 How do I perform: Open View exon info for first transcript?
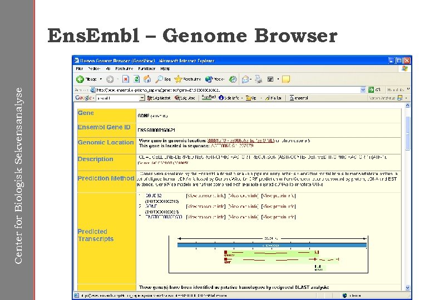click(243, 196)
